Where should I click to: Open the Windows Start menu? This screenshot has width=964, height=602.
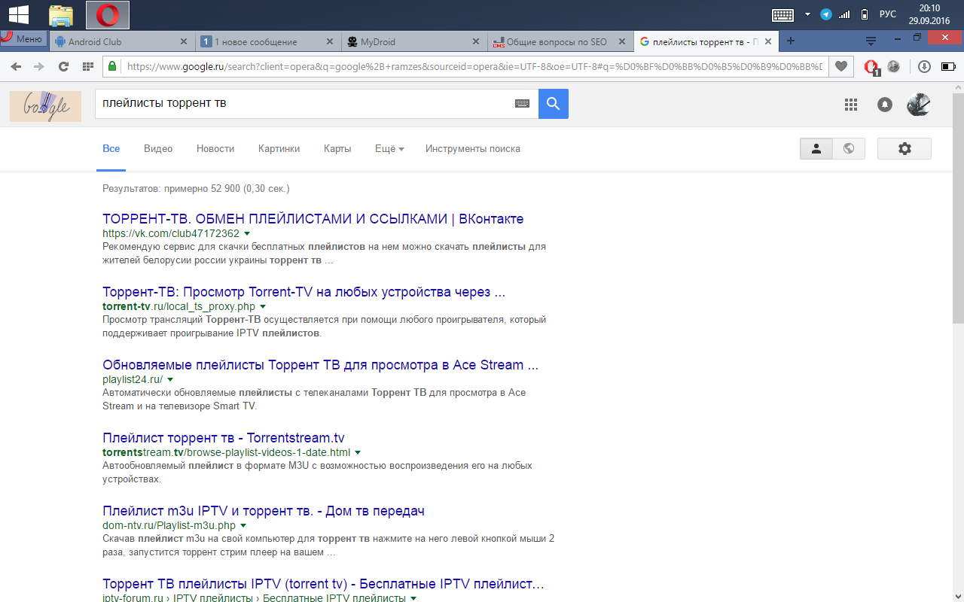(19, 14)
